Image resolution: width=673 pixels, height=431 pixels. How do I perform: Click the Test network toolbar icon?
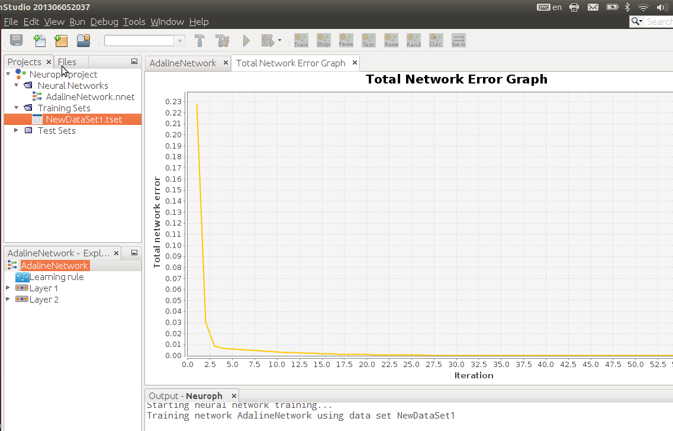click(x=368, y=40)
